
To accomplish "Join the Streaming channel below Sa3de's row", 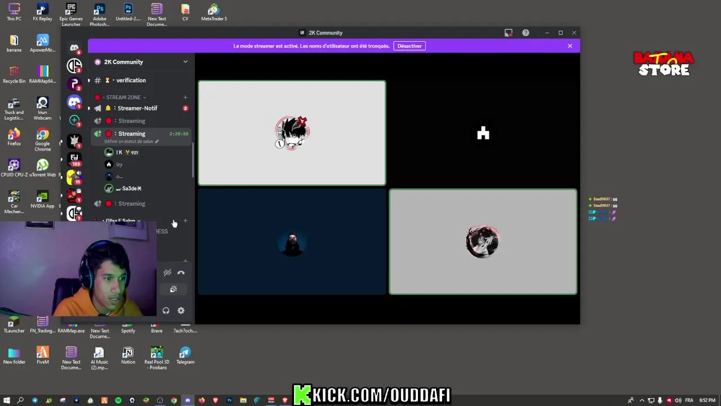I will point(140,204).
